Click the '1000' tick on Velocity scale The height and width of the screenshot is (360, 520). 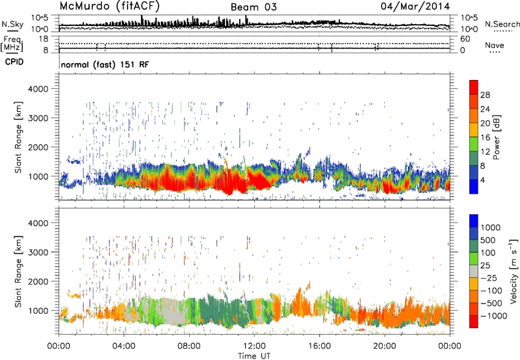(490, 227)
